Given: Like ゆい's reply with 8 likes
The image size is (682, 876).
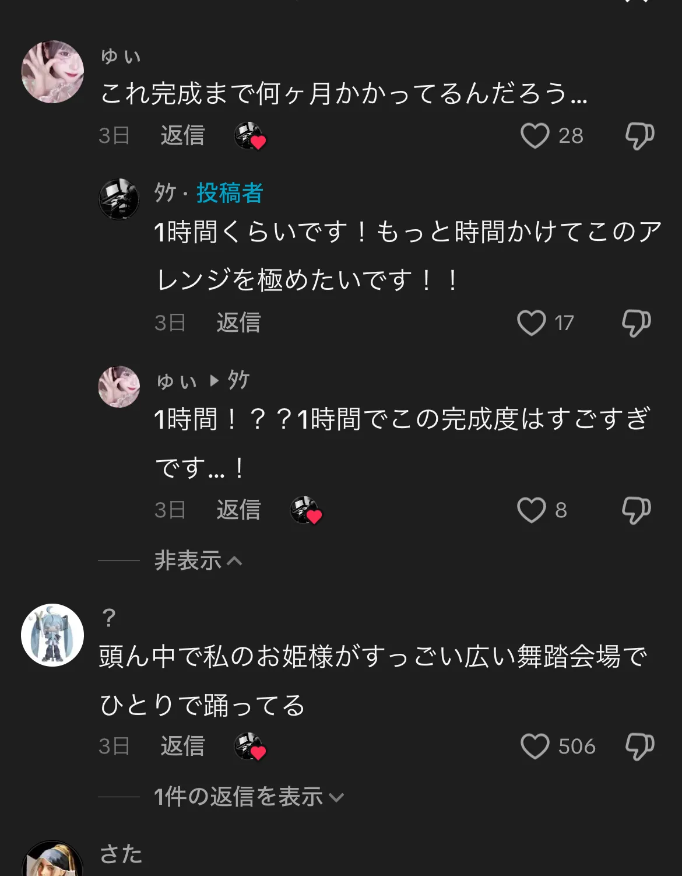Looking at the screenshot, I should click(532, 510).
